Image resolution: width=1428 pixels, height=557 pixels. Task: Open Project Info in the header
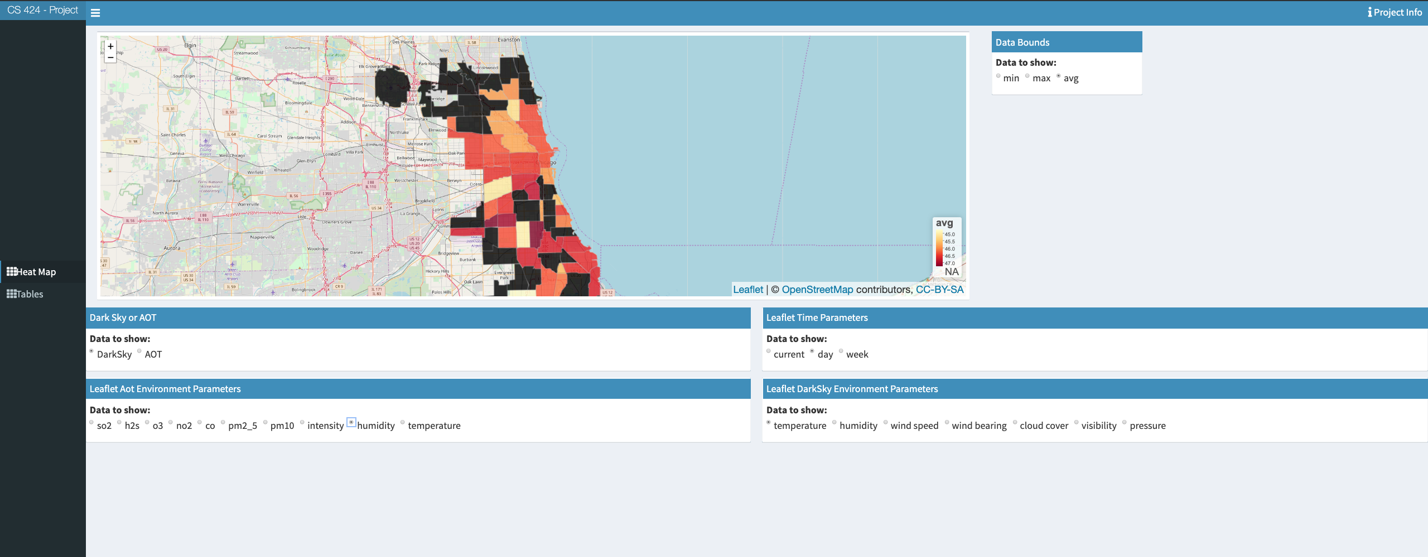pos(1395,12)
